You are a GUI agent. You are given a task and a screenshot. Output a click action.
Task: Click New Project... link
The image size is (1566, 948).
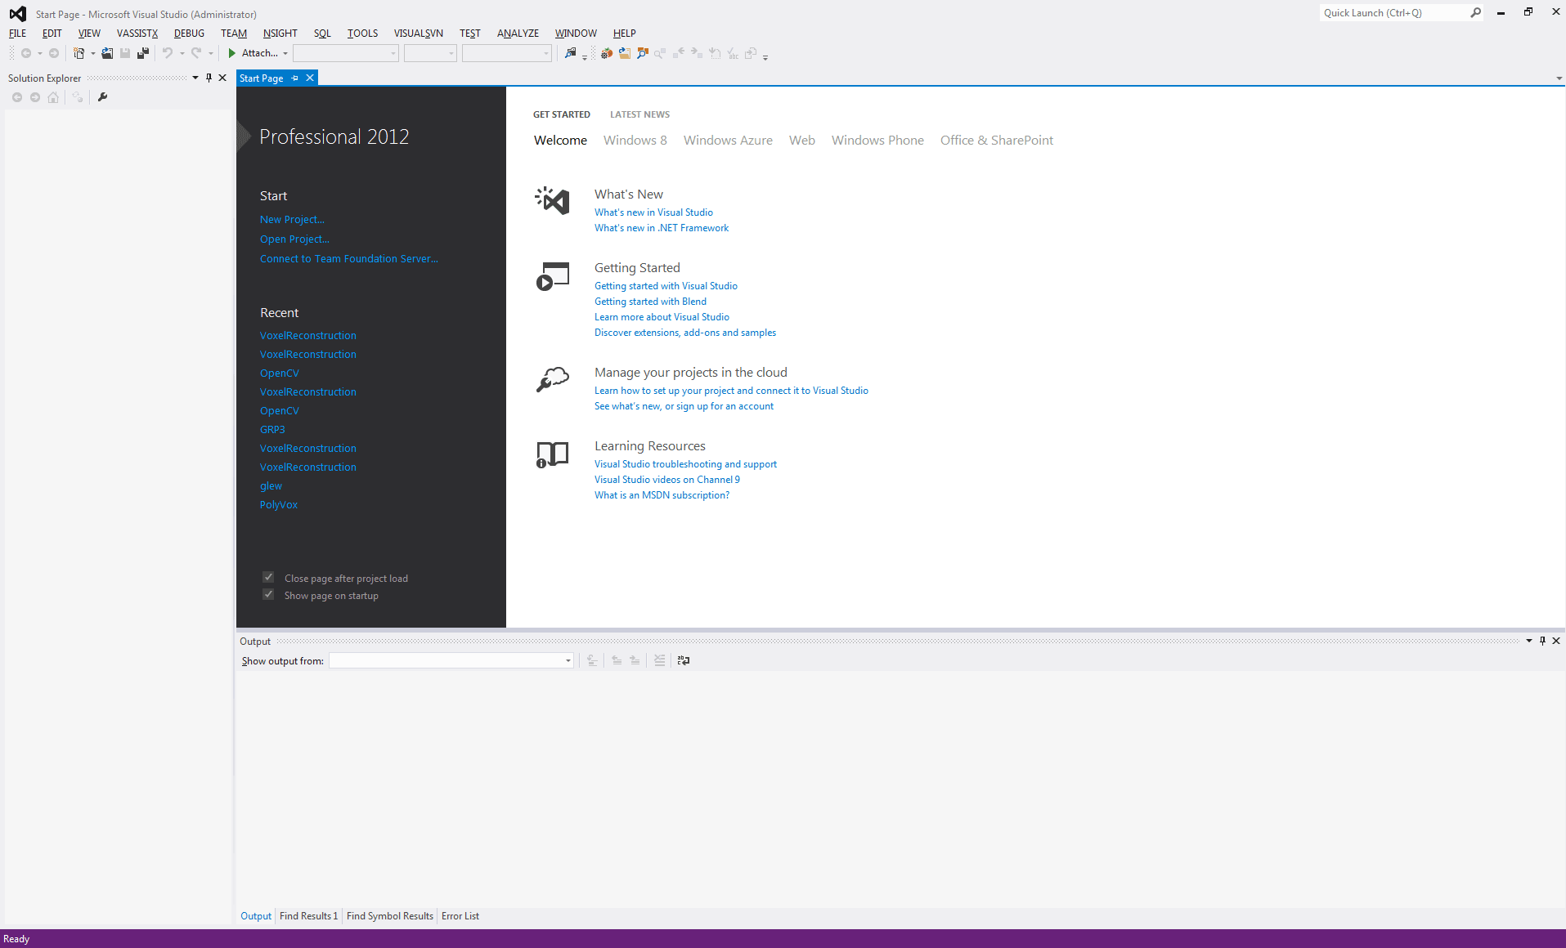(x=292, y=220)
